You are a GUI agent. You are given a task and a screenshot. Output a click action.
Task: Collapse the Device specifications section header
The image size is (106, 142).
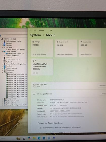coord(68,94)
